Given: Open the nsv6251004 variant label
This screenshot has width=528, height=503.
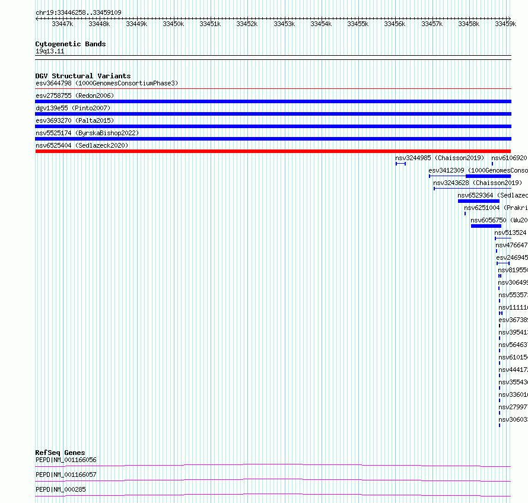Looking at the screenshot, I should point(496,208).
